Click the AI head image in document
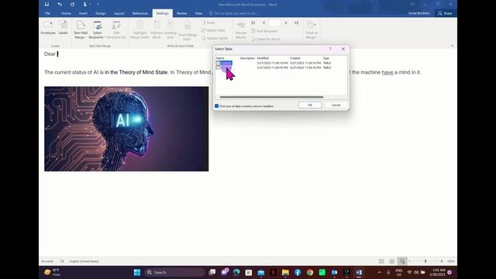 click(126, 129)
